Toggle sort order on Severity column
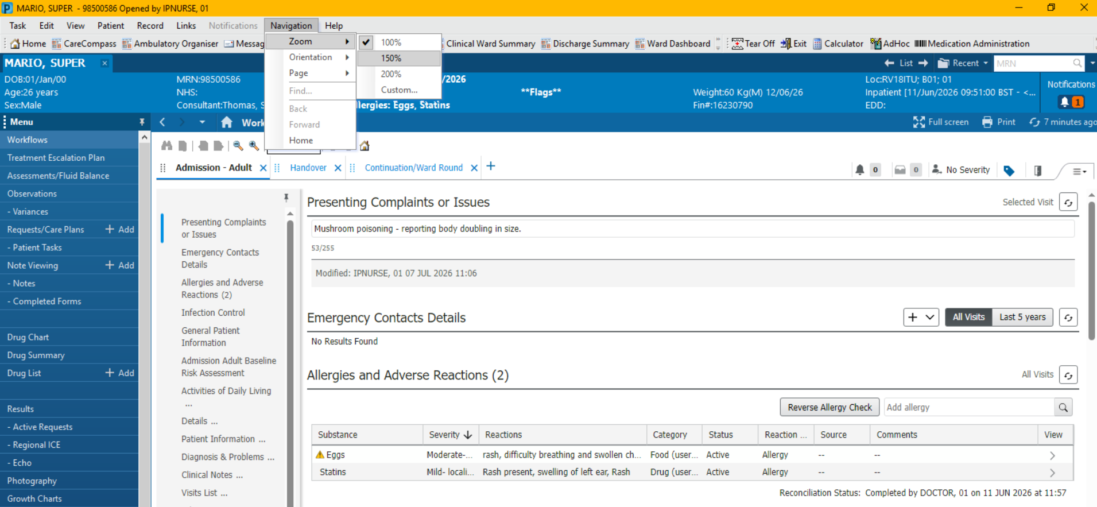Screen dimensions: 1097x507 (451, 435)
